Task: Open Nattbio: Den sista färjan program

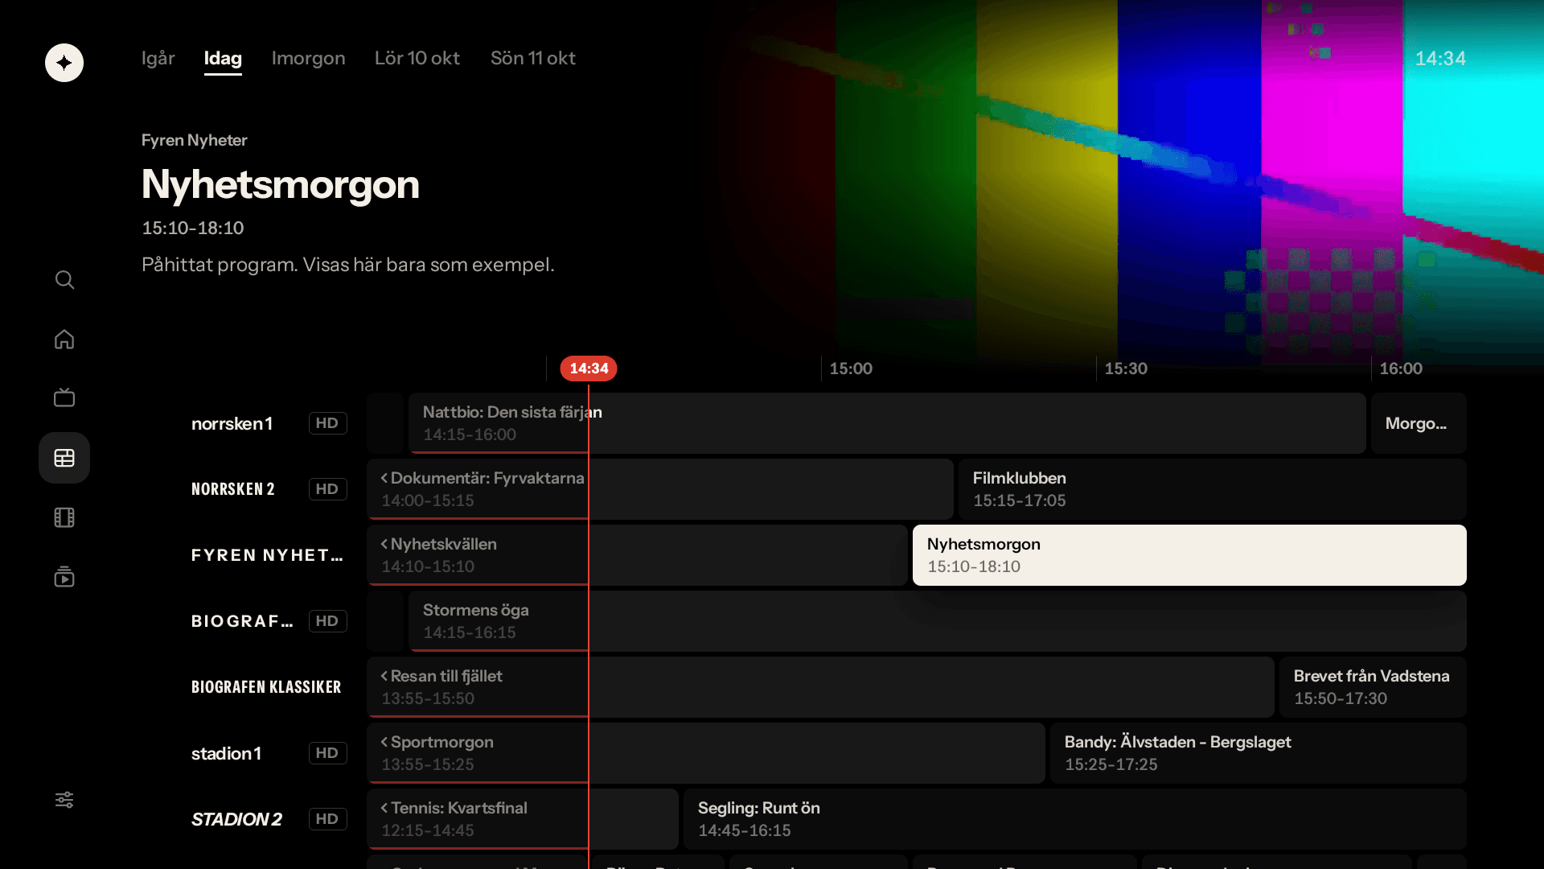Action: click(887, 423)
